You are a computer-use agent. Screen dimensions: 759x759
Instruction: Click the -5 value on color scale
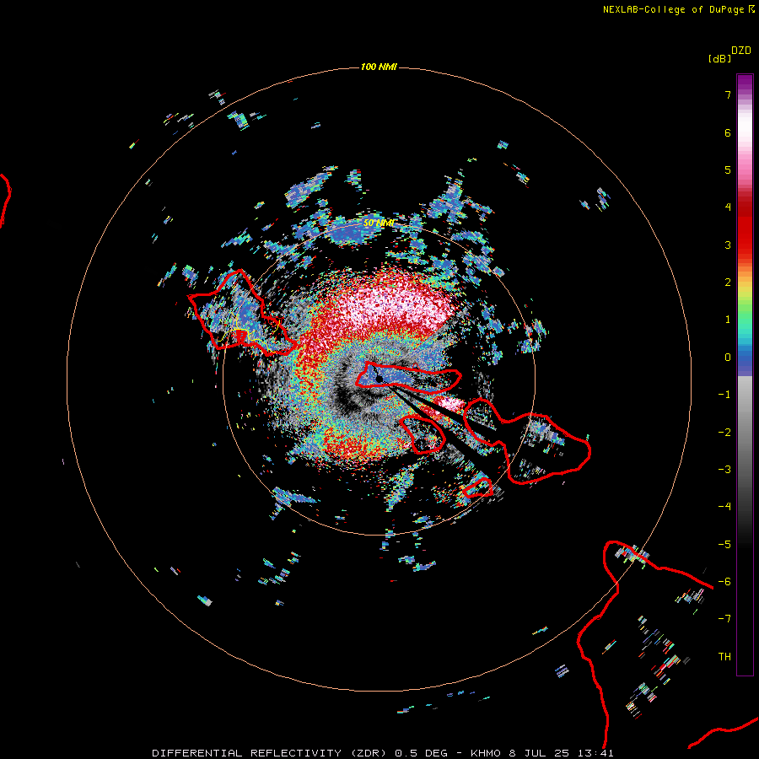pos(724,545)
